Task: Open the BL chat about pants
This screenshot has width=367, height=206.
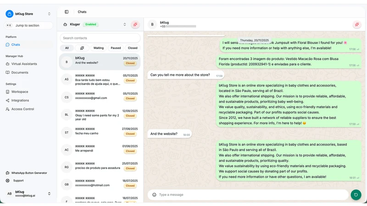Action: point(100,115)
